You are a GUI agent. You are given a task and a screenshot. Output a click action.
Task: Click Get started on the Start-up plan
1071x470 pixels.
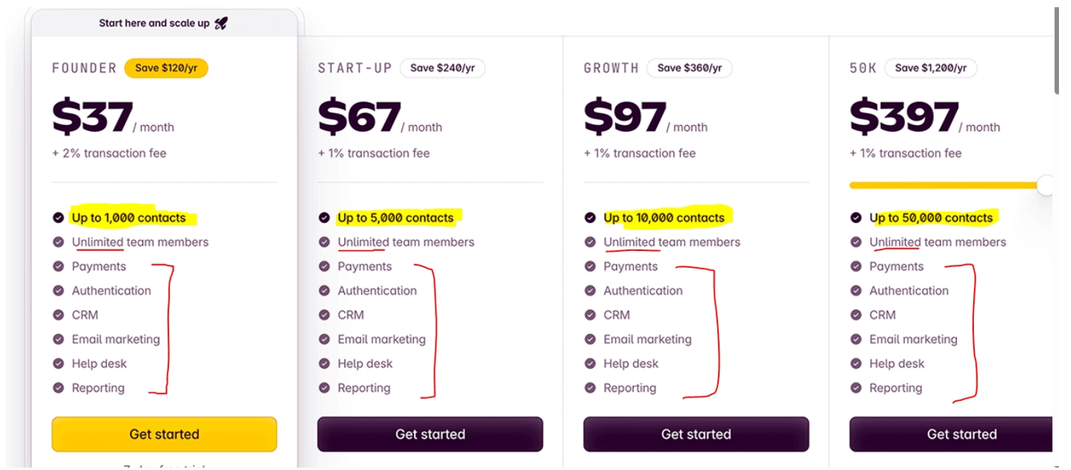(x=430, y=434)
